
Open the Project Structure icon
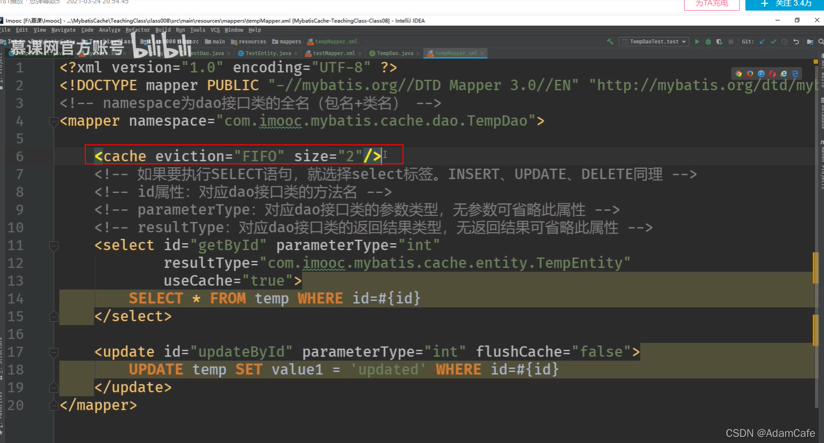tap(810, 42)
